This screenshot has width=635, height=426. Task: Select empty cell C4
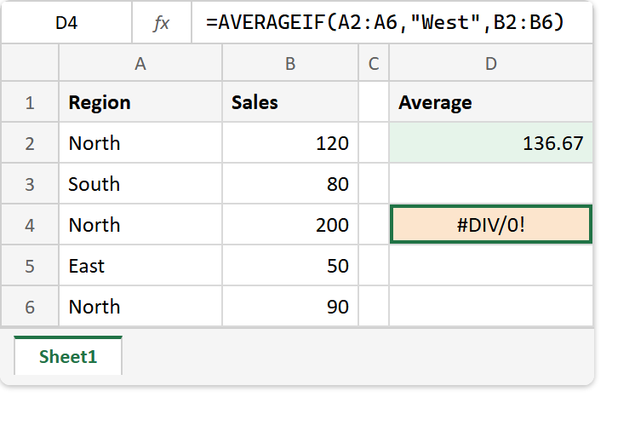tap(374, 225)
